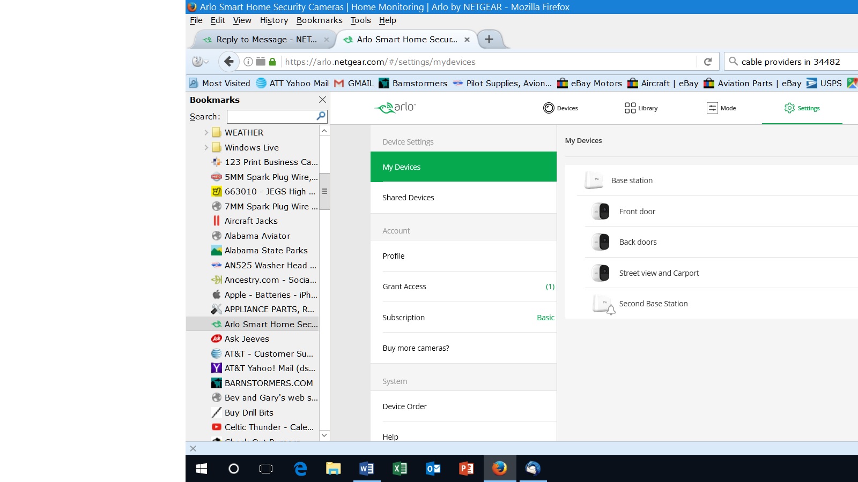The height and width of the screenshot is (482, 858).
Task: Launch Microsoft Edge from the taskbar
Action: tap(300, 469)
